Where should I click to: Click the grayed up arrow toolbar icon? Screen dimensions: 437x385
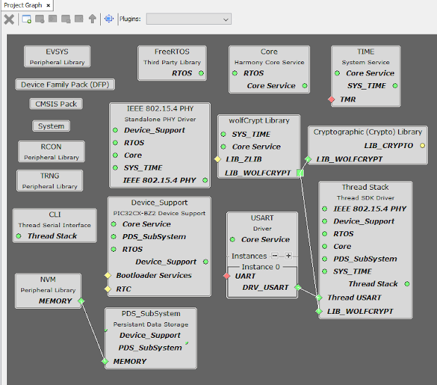92,19
